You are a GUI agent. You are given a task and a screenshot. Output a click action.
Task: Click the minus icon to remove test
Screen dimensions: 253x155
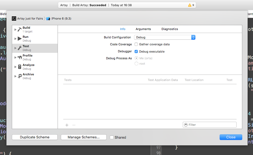(74, 125)
